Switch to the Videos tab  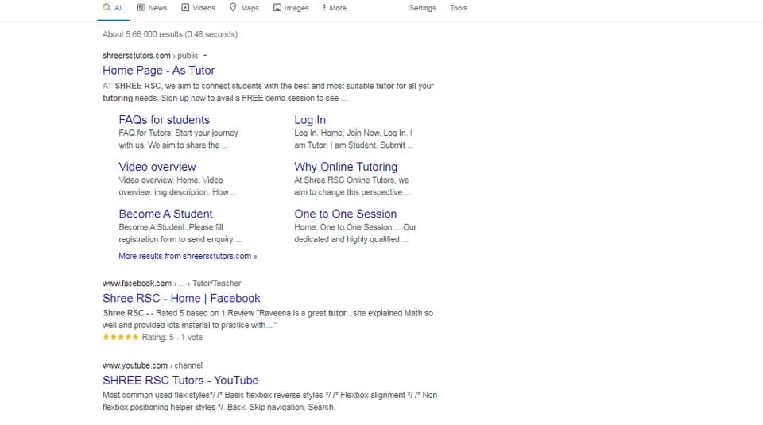pos(198,8)
